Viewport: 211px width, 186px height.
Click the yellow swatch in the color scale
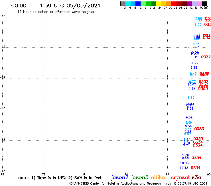[159, 3]
